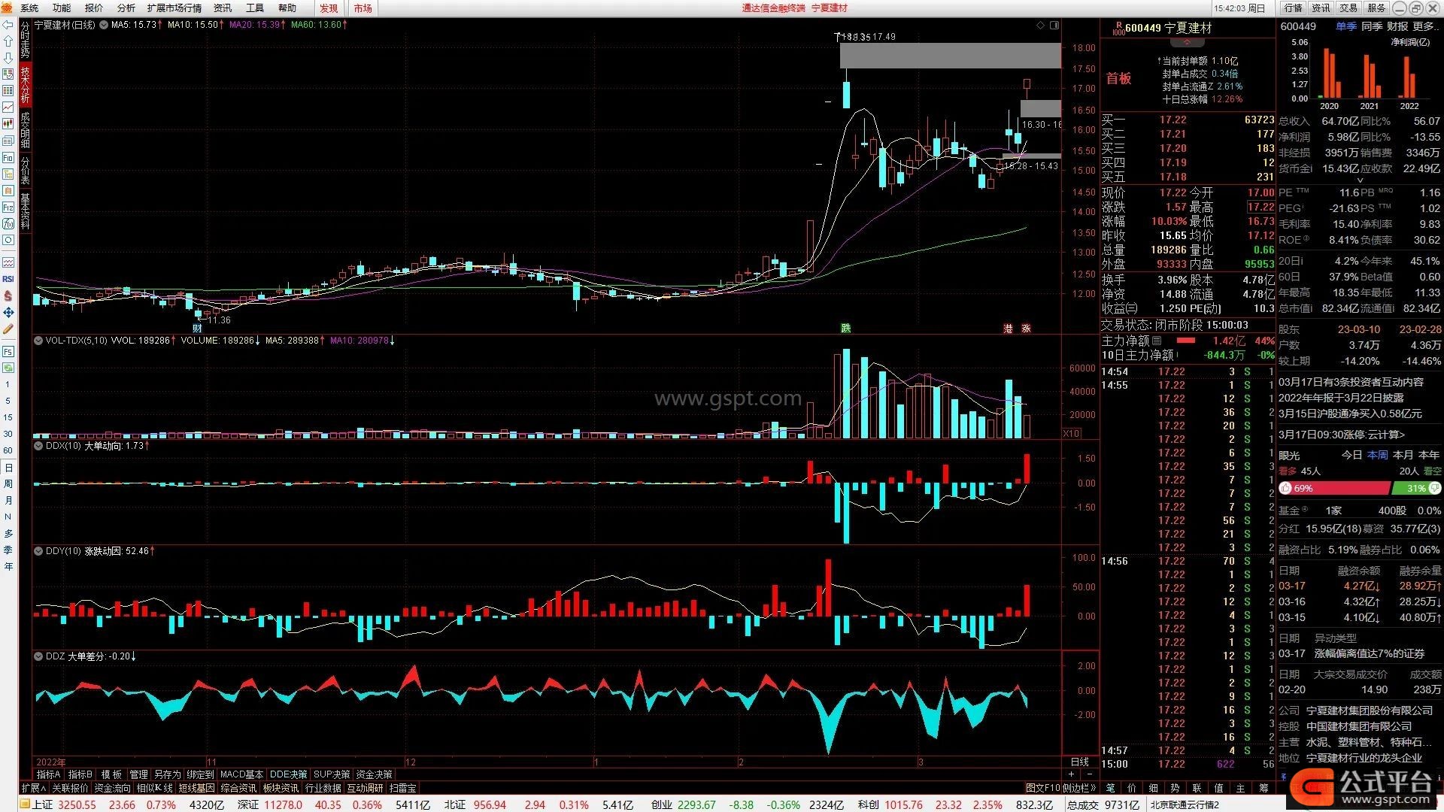Image resolution: width=1444 pixels, height=812 pixels.
Task: Select the 年 yearly period
Action: point(8,566)
